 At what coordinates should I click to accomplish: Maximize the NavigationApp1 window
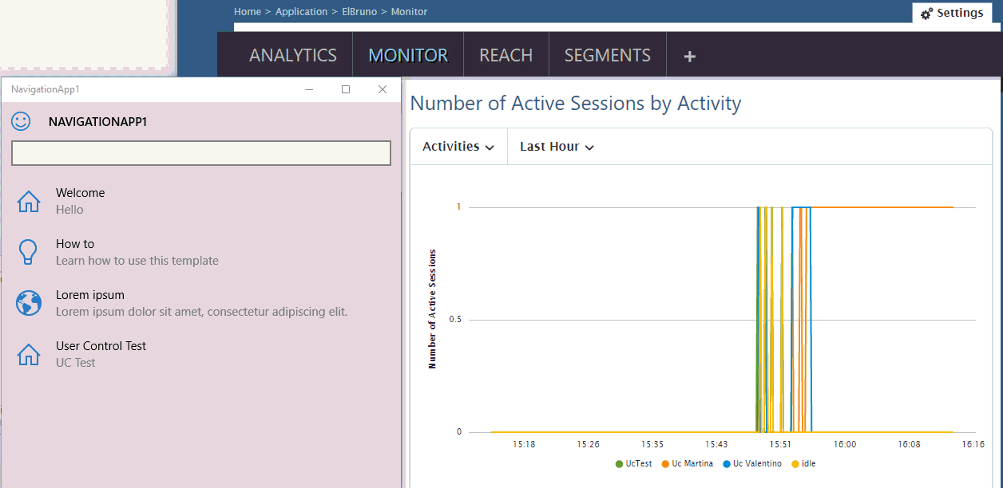346,89
